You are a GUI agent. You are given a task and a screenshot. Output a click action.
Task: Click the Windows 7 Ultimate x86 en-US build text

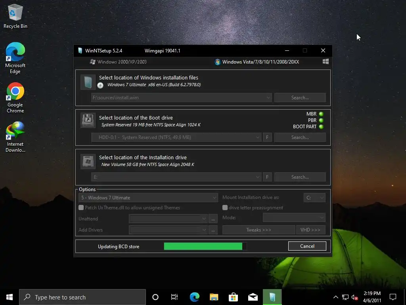click(x=154, y=85)
